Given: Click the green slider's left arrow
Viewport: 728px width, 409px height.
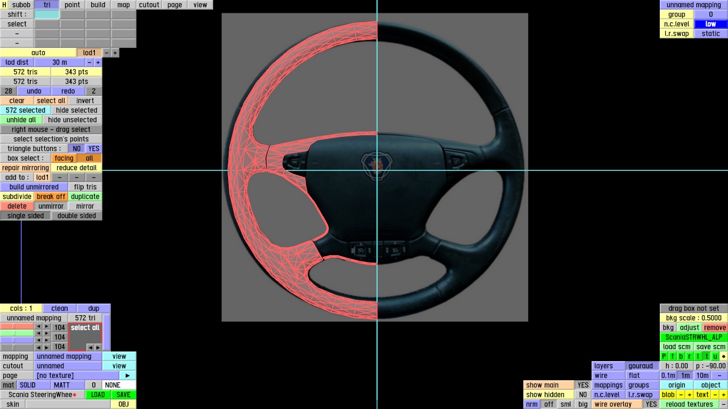Looking at the screenshot, I should [38, 333].
